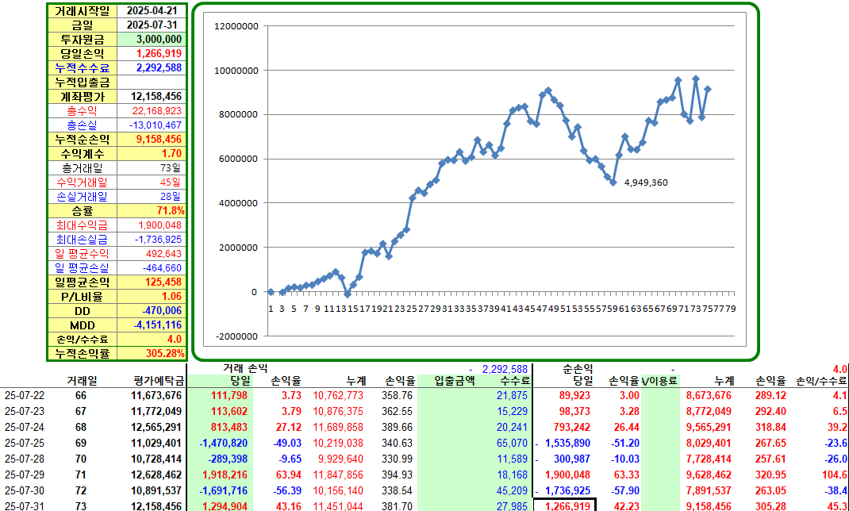Click the 12000000 axis label on chart
This screenshot has width=849, height=511.
coord(236,25)
